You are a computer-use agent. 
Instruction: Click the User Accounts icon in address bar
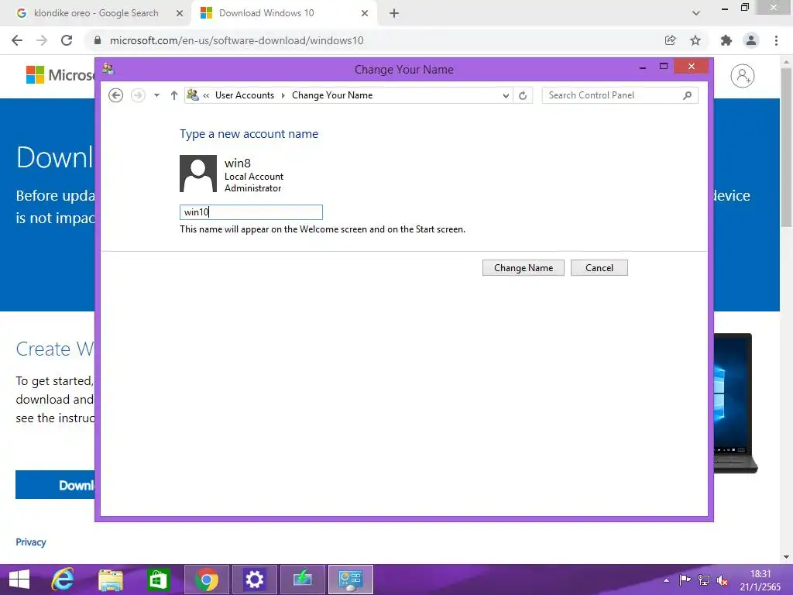click(x=193, y=95)
